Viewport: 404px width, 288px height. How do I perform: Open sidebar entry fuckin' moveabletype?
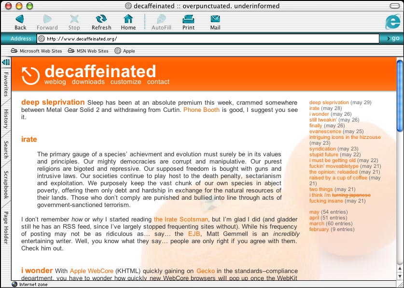[334, 166]
